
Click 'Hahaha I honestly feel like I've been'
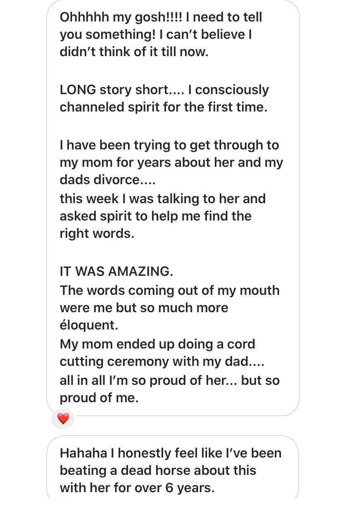tap(171, 453)
